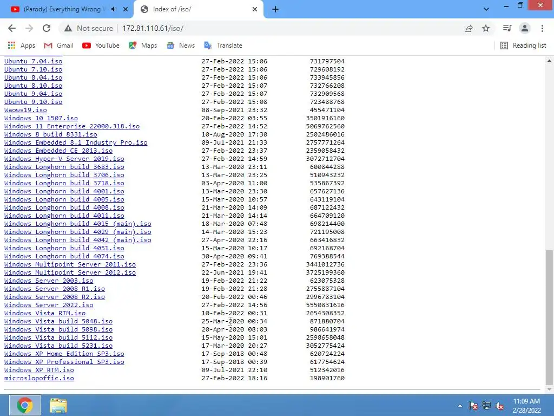Open Gmail bookmark
The height and width of the screenshot is (416, 554).
58,45
